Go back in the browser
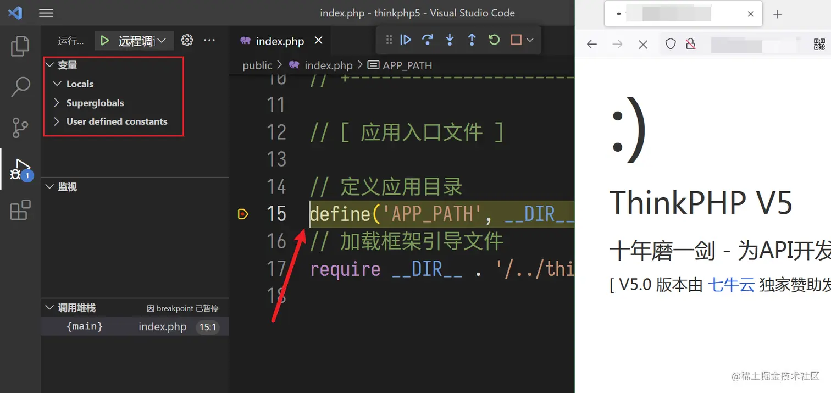This screenshot has width=831, height=393. tap(592, 44)
